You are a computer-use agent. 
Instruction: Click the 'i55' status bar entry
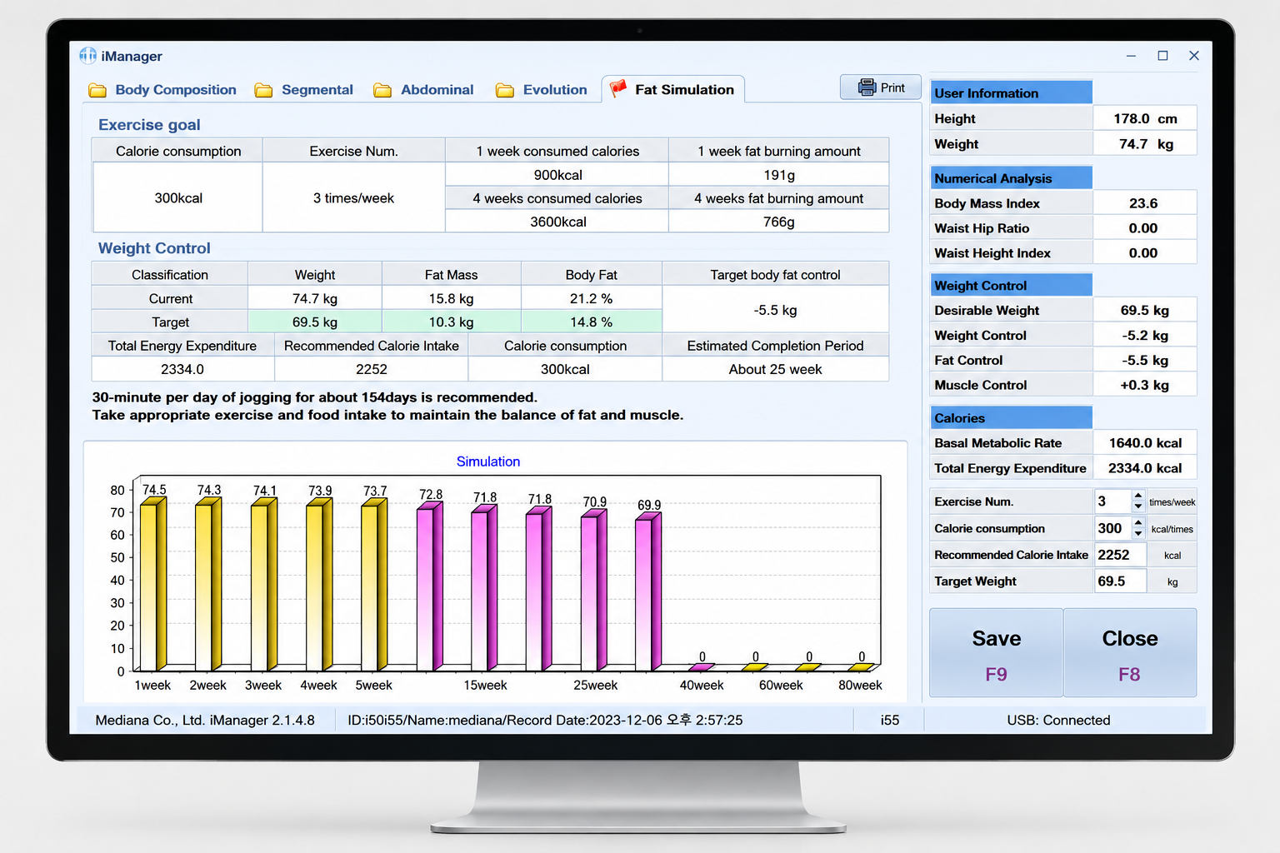pyautogui.click(x=890, y=720)
